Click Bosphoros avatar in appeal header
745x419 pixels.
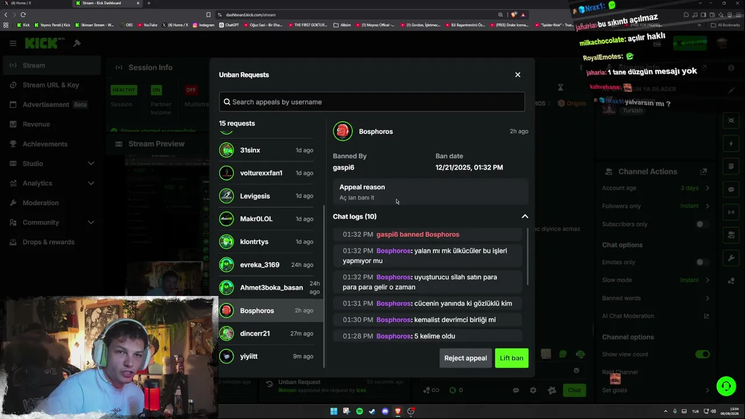(x=343, y=132)
